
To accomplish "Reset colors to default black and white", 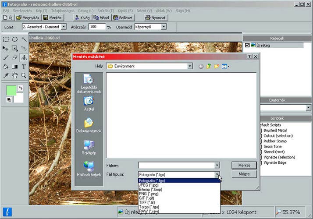I will click(x=8, y=100).
